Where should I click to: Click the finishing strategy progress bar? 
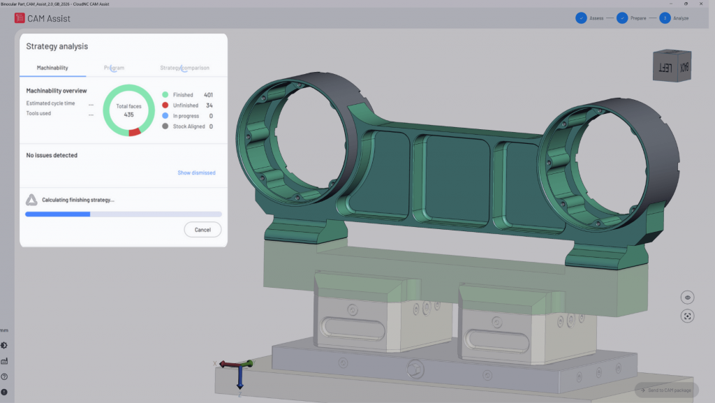124,214
